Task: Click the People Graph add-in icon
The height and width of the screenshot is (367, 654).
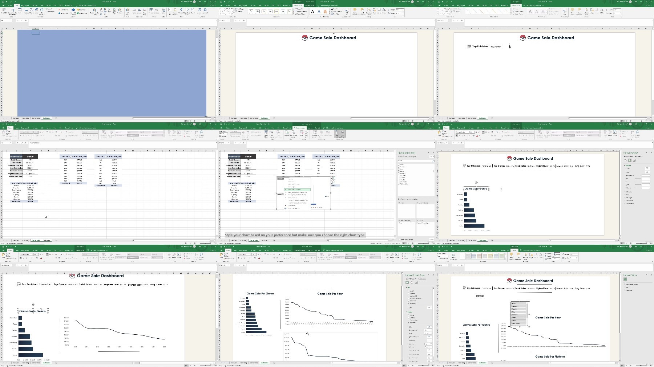Action: 82,13
